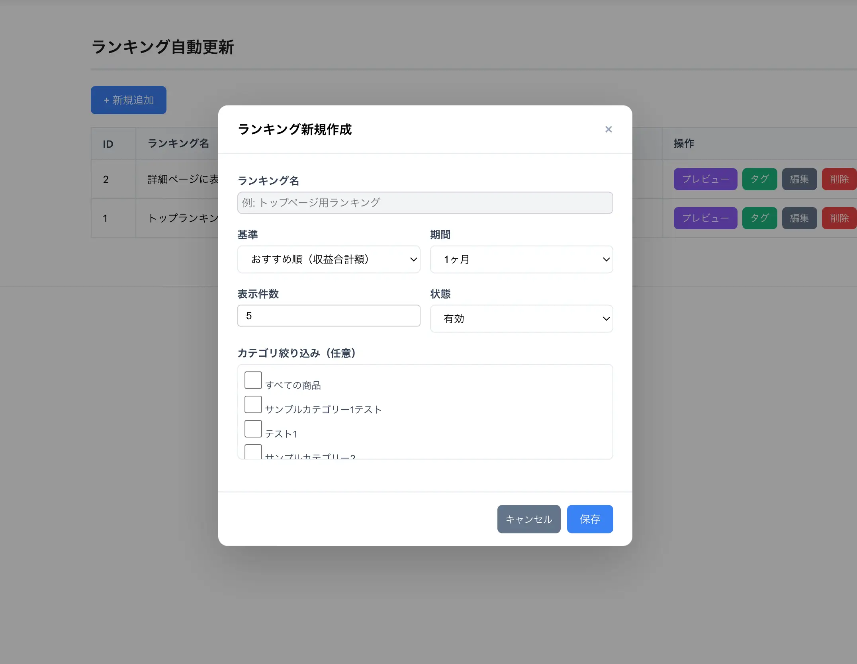Click プレビュー for ranking ID 1
Image resolution: width=857 pixels, height=664 pixels.
[x=705, y=218]
